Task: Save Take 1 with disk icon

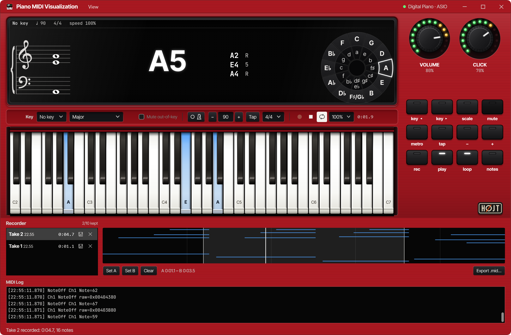Action: click(81, 246)
